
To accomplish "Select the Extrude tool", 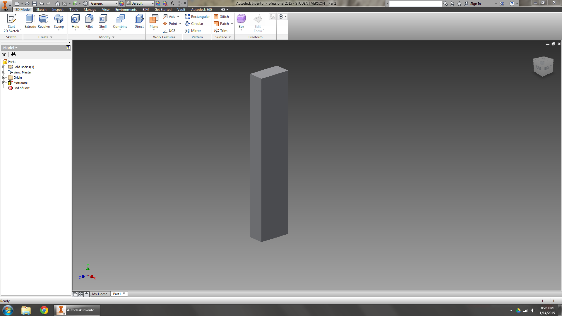I will pos(30,21).
